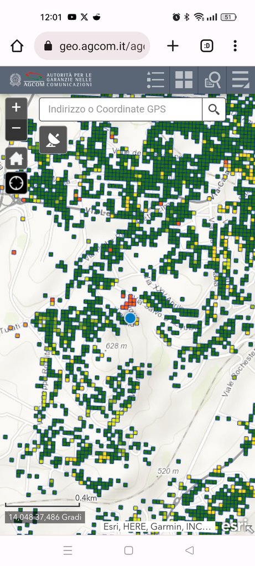Tap the Android back navigation button
The width and height of the screenshot is (255, 566).
pyautogui.click(x=189, y=550)
